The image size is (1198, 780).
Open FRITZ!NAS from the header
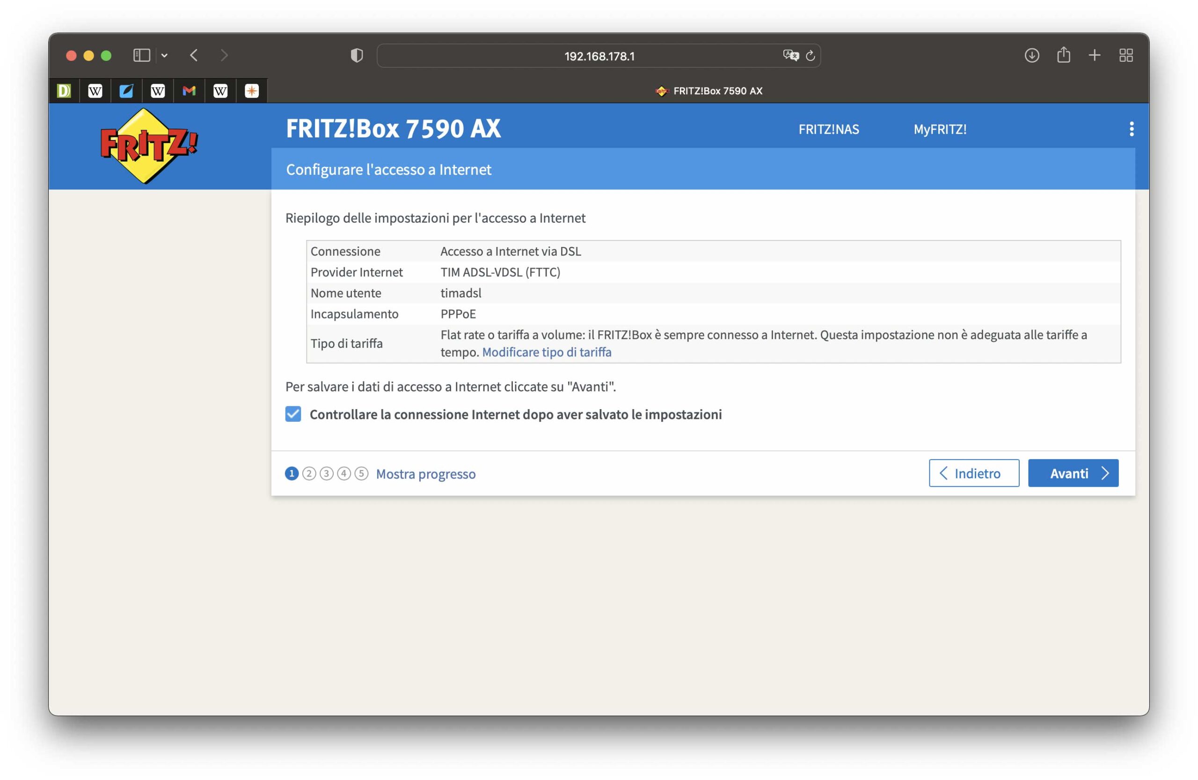[x=828, y=129]
